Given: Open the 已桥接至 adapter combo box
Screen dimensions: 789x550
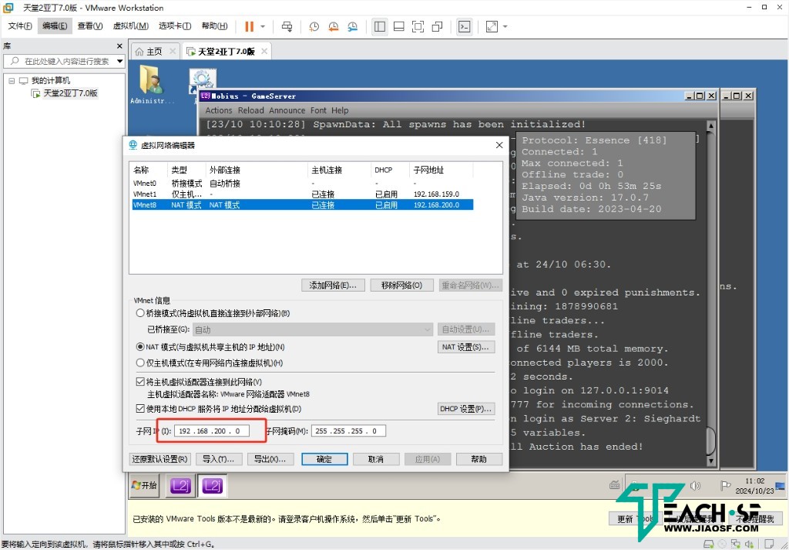Looking at the screenshot, I should pyautogui.click(x=313, y=330).
